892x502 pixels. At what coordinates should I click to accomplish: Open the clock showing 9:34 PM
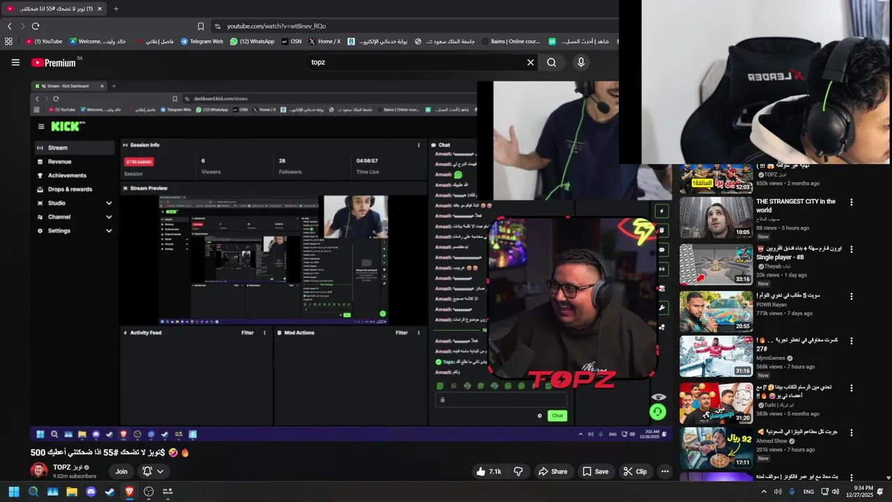pyautogui.click(x=861, y=492)
